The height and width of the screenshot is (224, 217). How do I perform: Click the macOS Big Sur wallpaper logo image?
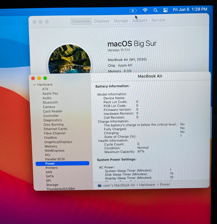point(69,59)
